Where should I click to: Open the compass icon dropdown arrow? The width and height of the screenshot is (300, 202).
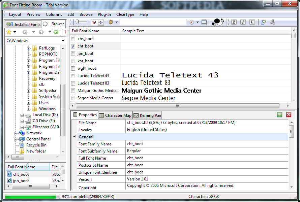point(198,22)
